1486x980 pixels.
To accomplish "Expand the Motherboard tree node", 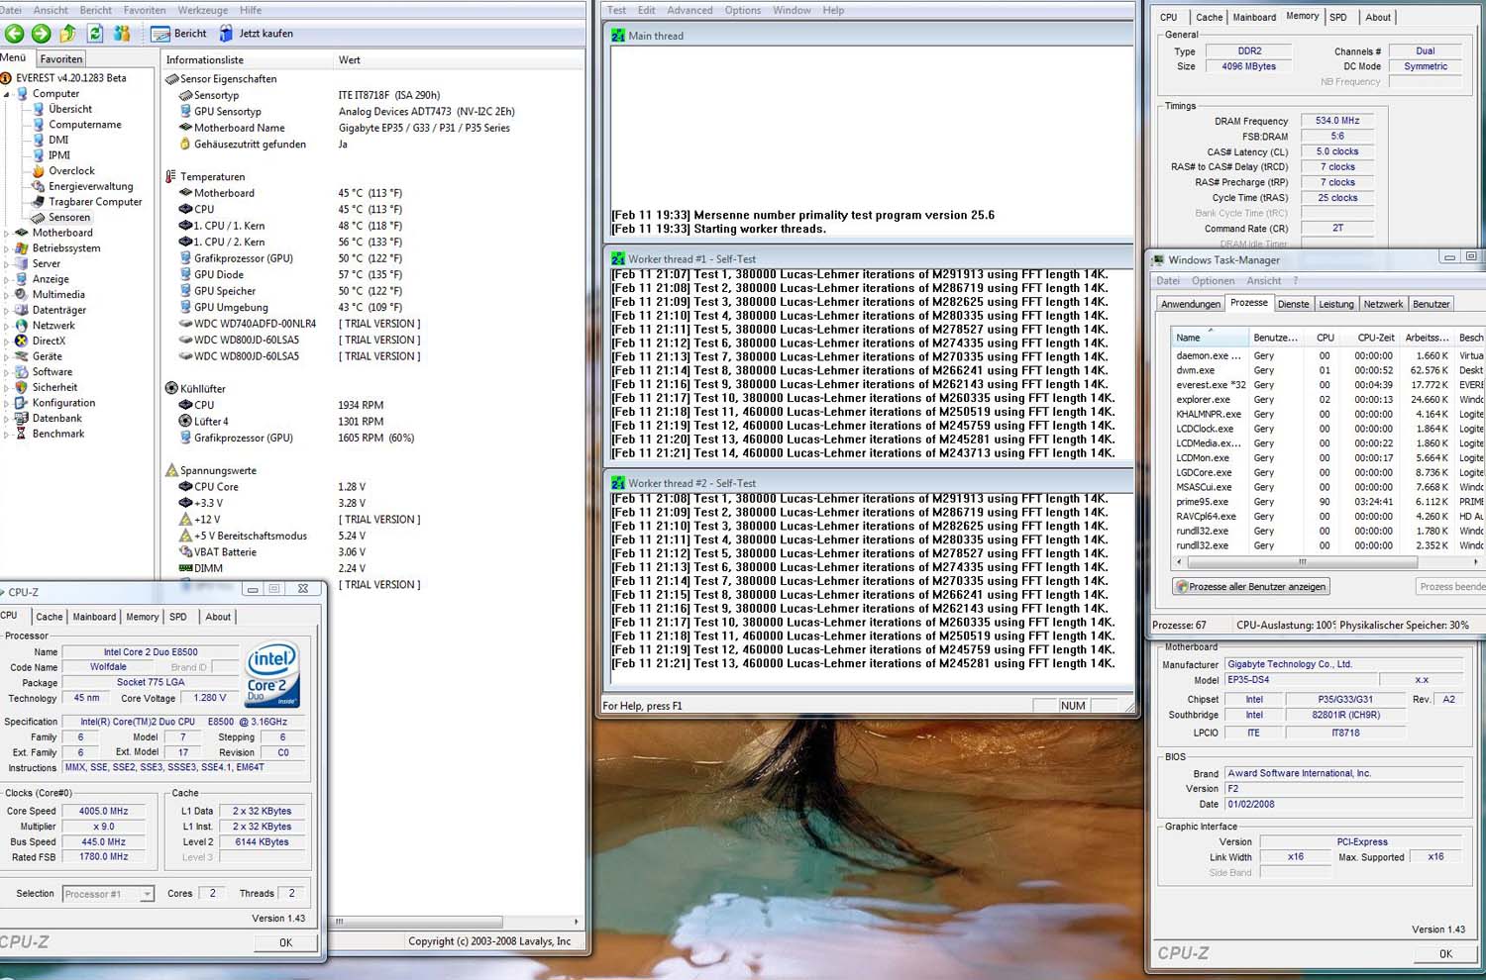I will [x=7, y=234].
